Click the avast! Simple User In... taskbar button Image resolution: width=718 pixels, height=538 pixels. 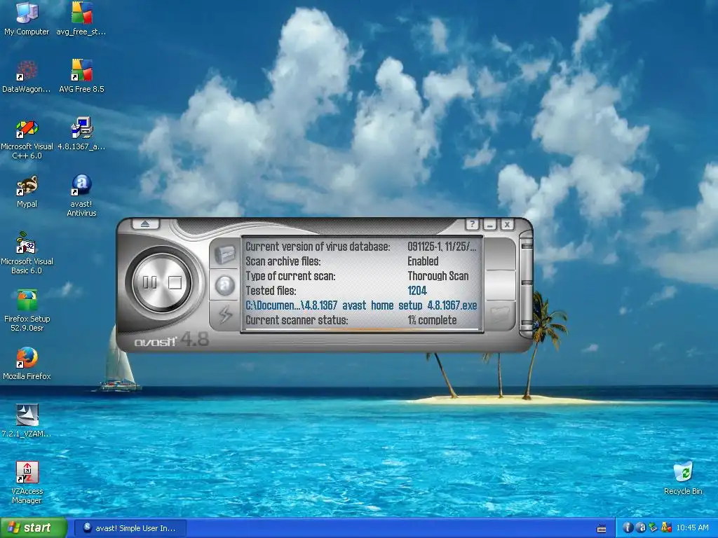(130, 528)
